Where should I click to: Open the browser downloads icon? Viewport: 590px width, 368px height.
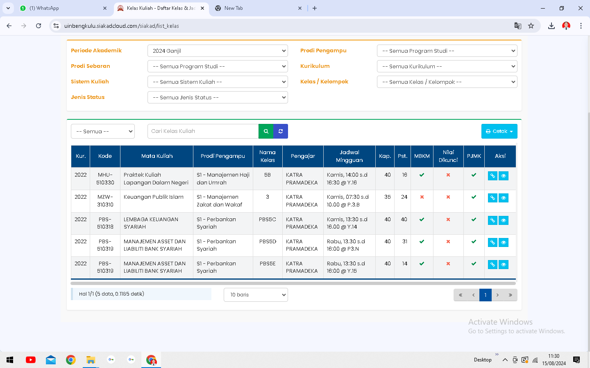[551, 26]
